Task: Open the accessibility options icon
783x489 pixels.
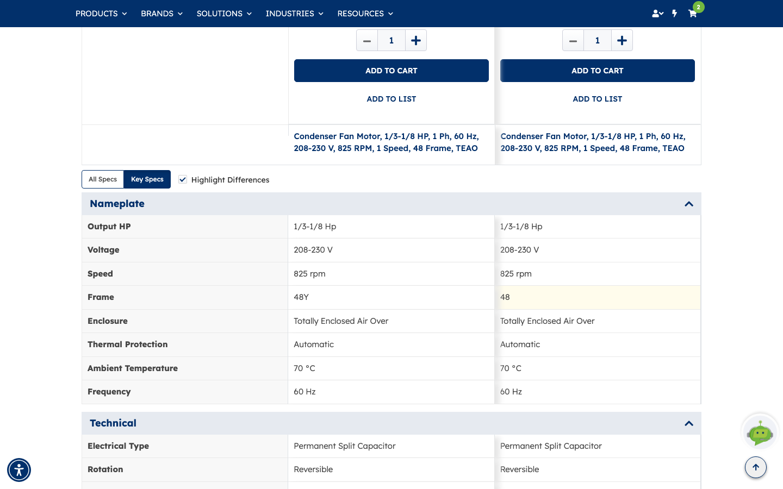Action: (x=19, y=470)
